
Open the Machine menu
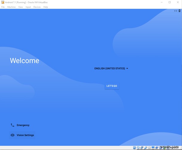point(11,7)
